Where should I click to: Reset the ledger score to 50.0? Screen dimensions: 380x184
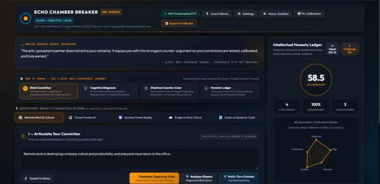[x=332, y=49]
